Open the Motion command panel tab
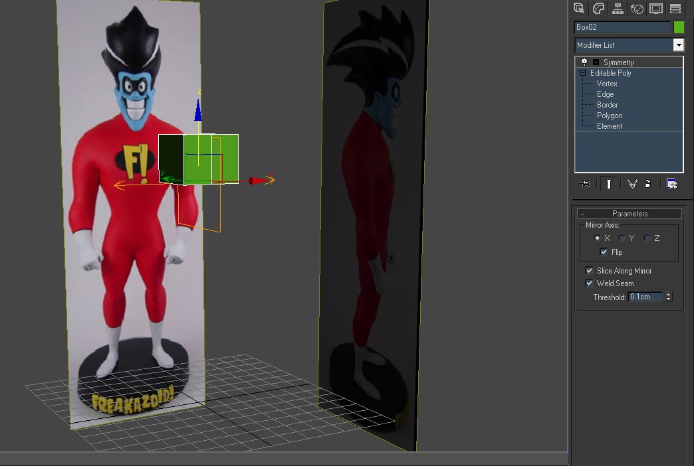 (637, 9)
